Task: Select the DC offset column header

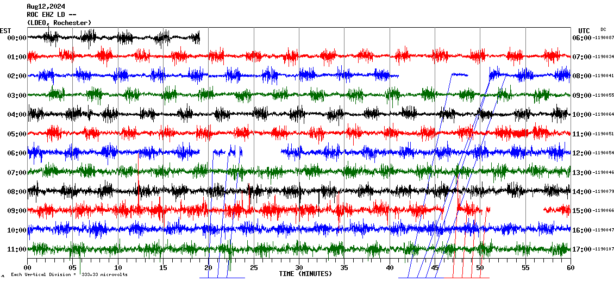Action: pyautogui.click(x=603, y=29)
